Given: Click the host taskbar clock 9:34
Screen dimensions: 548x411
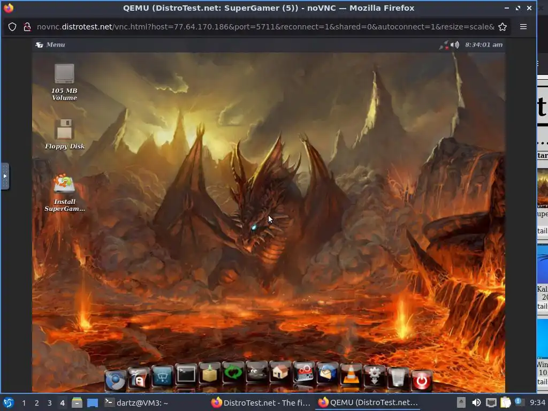Looking at the screenshot, I should tap(537, 403).
